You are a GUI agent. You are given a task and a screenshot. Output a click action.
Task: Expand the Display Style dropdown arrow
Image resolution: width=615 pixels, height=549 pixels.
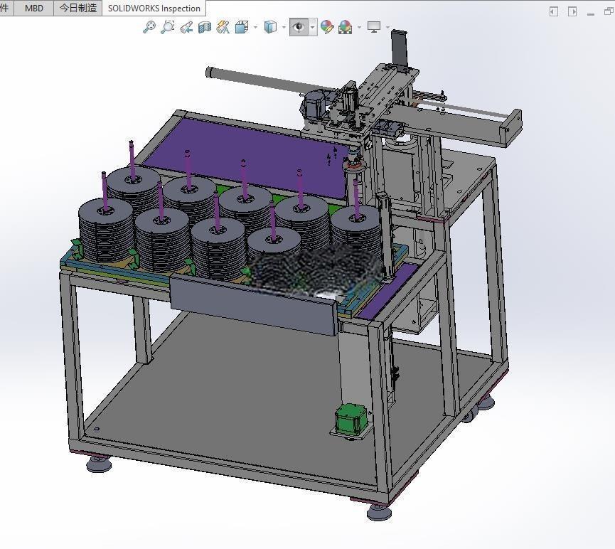[284, 28]
